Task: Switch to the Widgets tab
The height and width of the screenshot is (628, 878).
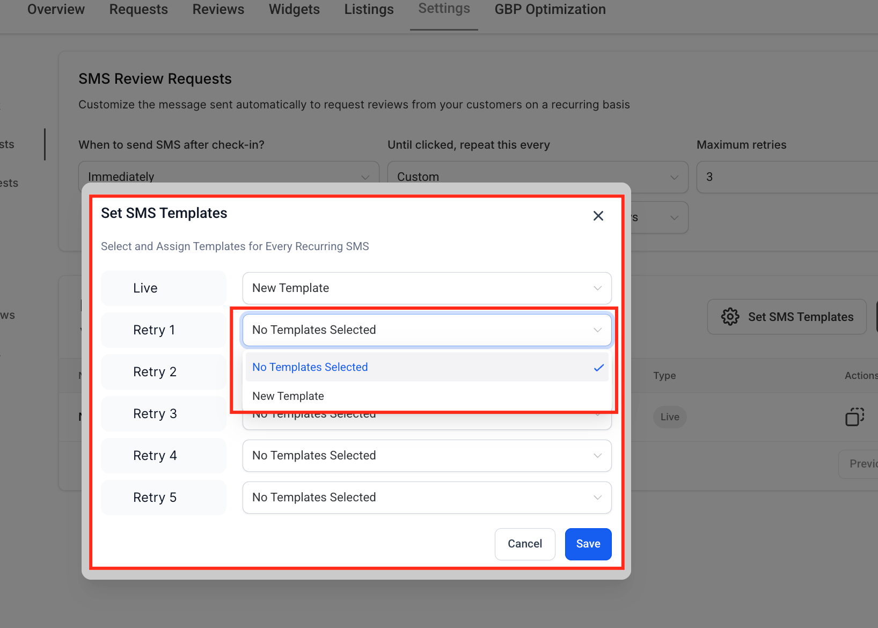Action: [x=294, y=9]
